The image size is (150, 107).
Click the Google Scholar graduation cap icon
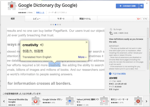[x=70, y=101]
